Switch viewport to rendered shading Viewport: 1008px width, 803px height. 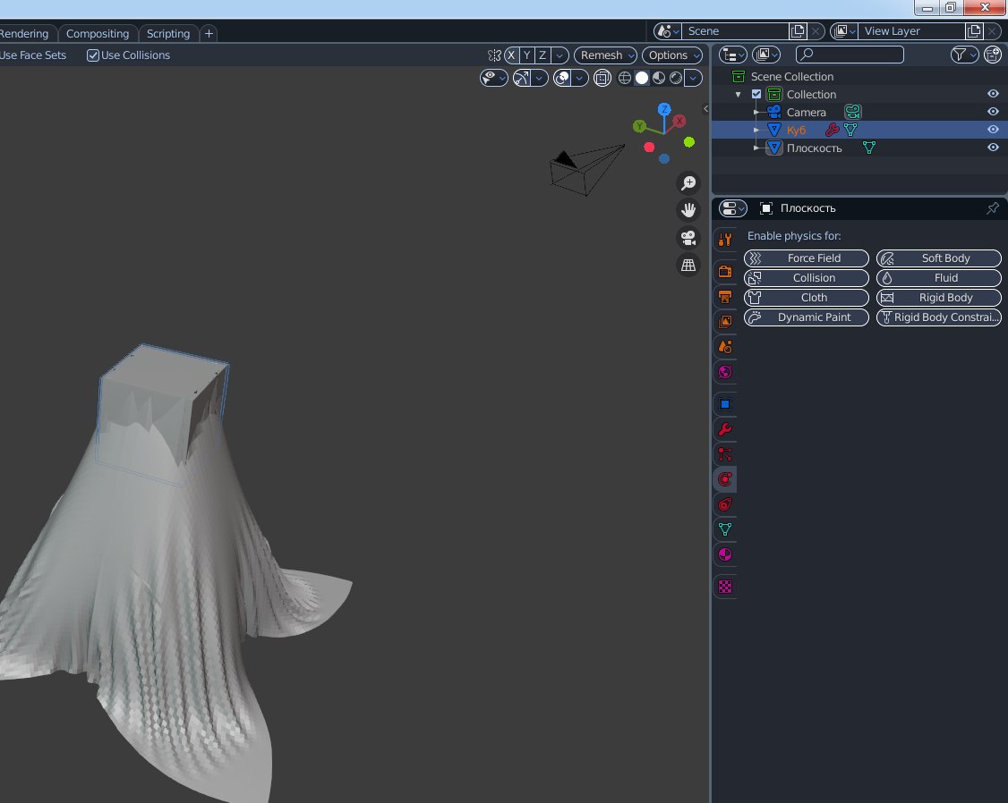[676, 79]
